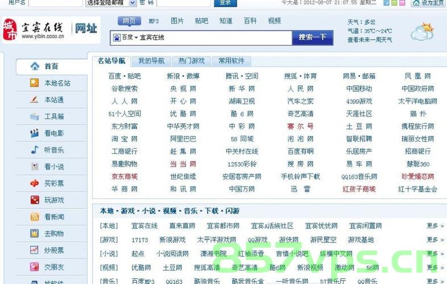
Task: Switch to the 图片 search tab
Action: click(177, 21)
